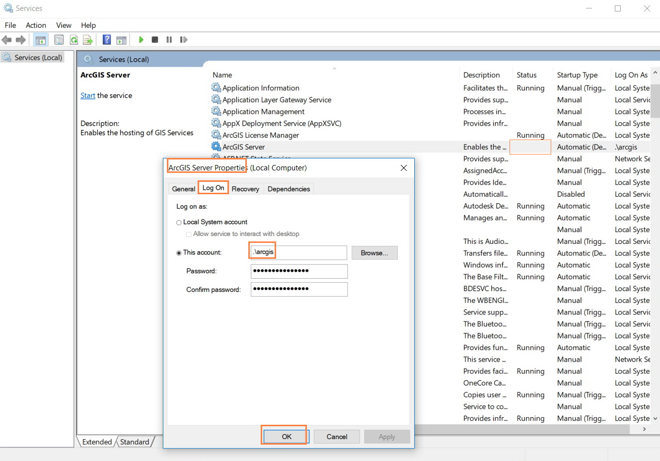660x461 pixels.
Task: Click the "OneCore Ca..." description cell
Action: coord(484,383)
